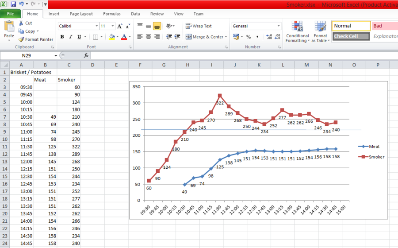This screenshot has height=248, width=398.
Task: Click the Save icon in quick access toolbar
Action: [x=13, y=4]
